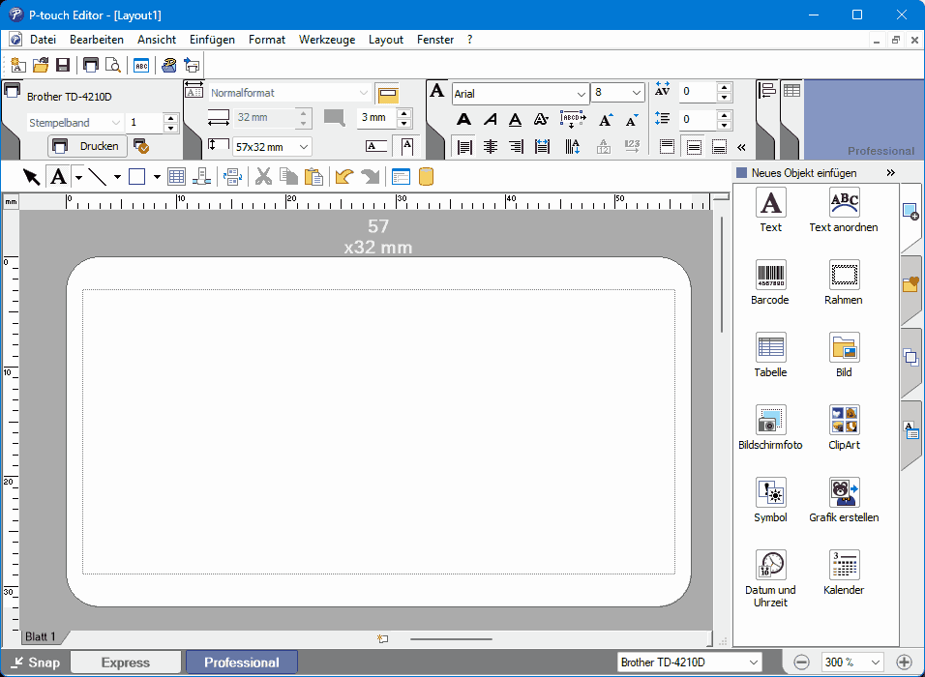Image resolution: width=925 pixels, height=677 pixels.
Task: Insert a Bild image object
Action: 844,355
